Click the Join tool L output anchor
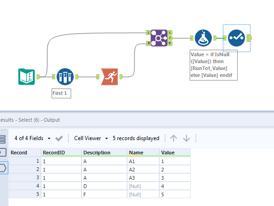The image size is (274, 206). pos(170,32)
